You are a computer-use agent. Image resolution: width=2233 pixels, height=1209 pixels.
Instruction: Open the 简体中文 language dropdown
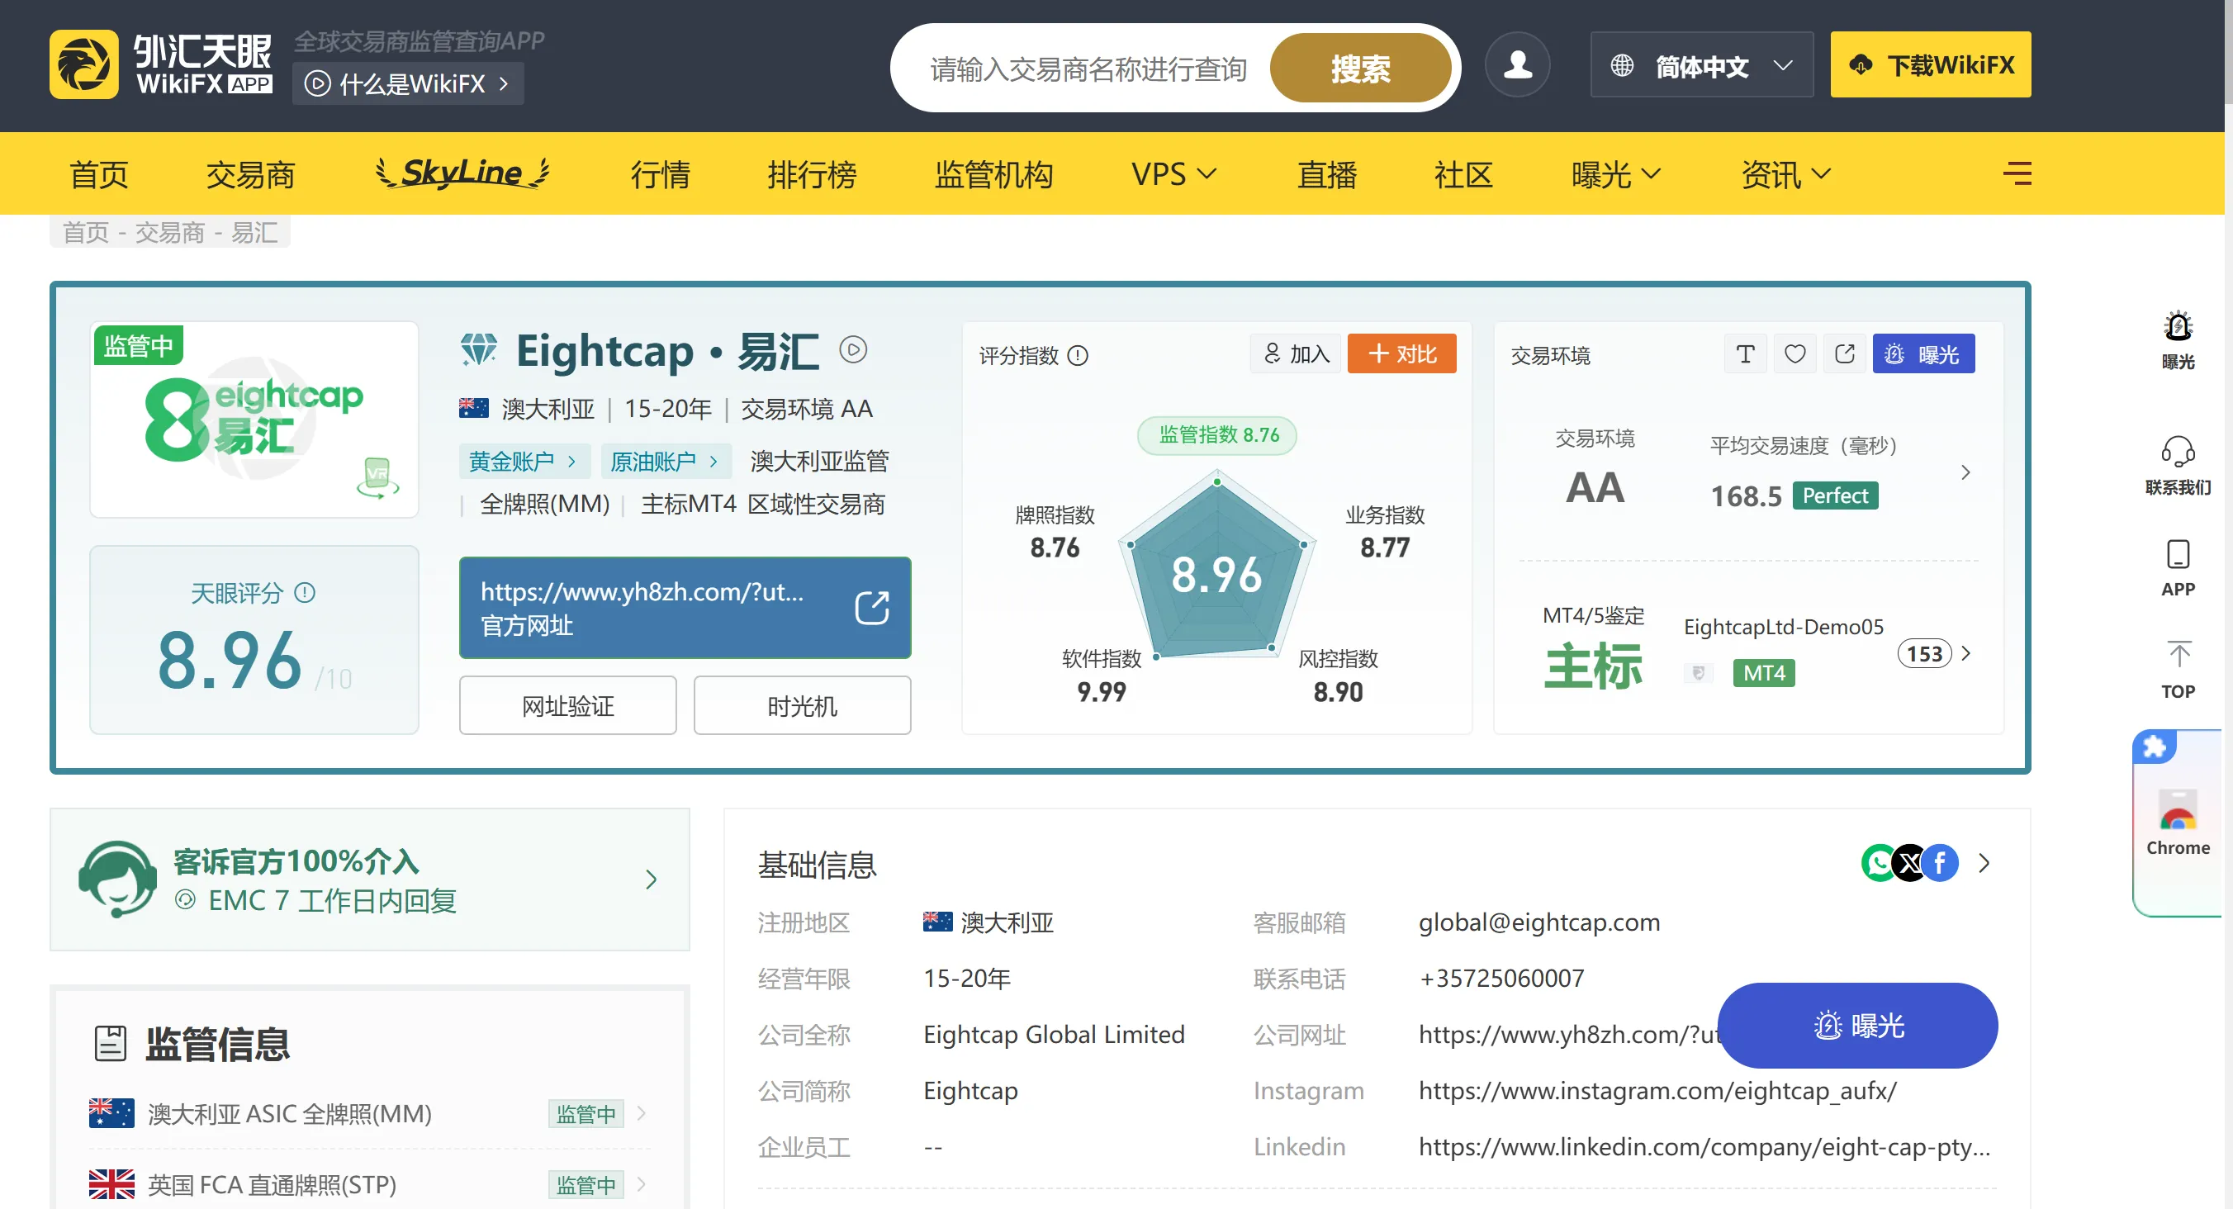pyautogui.click(x=1702, y=65)
